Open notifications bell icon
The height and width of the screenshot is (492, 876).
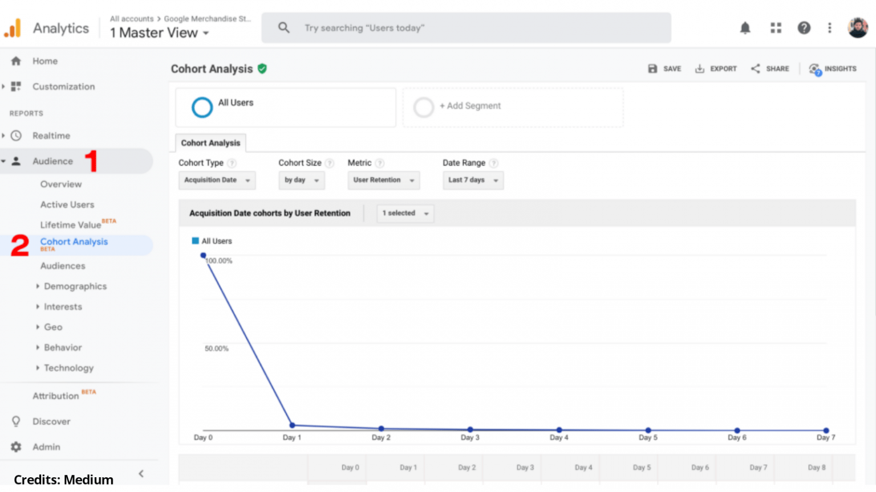[x=745, y=27]
